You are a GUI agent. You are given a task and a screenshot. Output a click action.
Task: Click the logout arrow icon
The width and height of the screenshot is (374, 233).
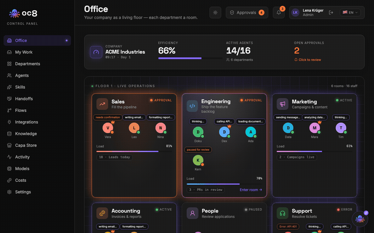click(331, 13)
